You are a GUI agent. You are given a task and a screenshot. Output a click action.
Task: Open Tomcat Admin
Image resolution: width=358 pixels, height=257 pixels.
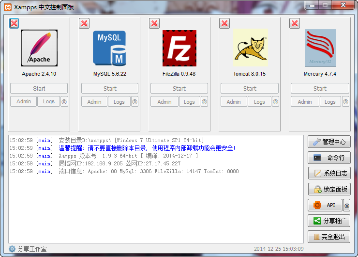pos(234,102)
